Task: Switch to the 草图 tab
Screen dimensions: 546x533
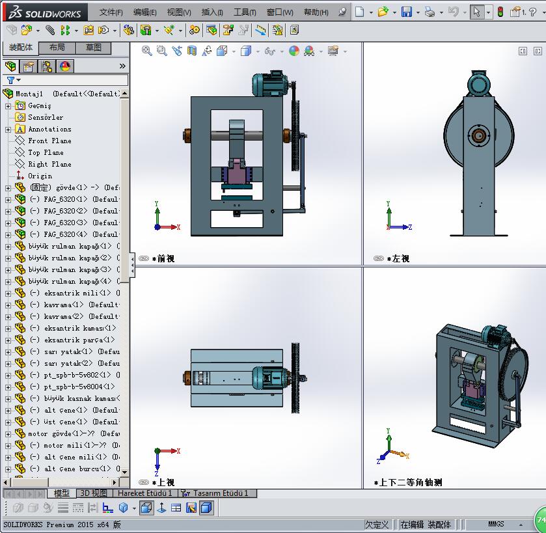Action: click(93, 47)
